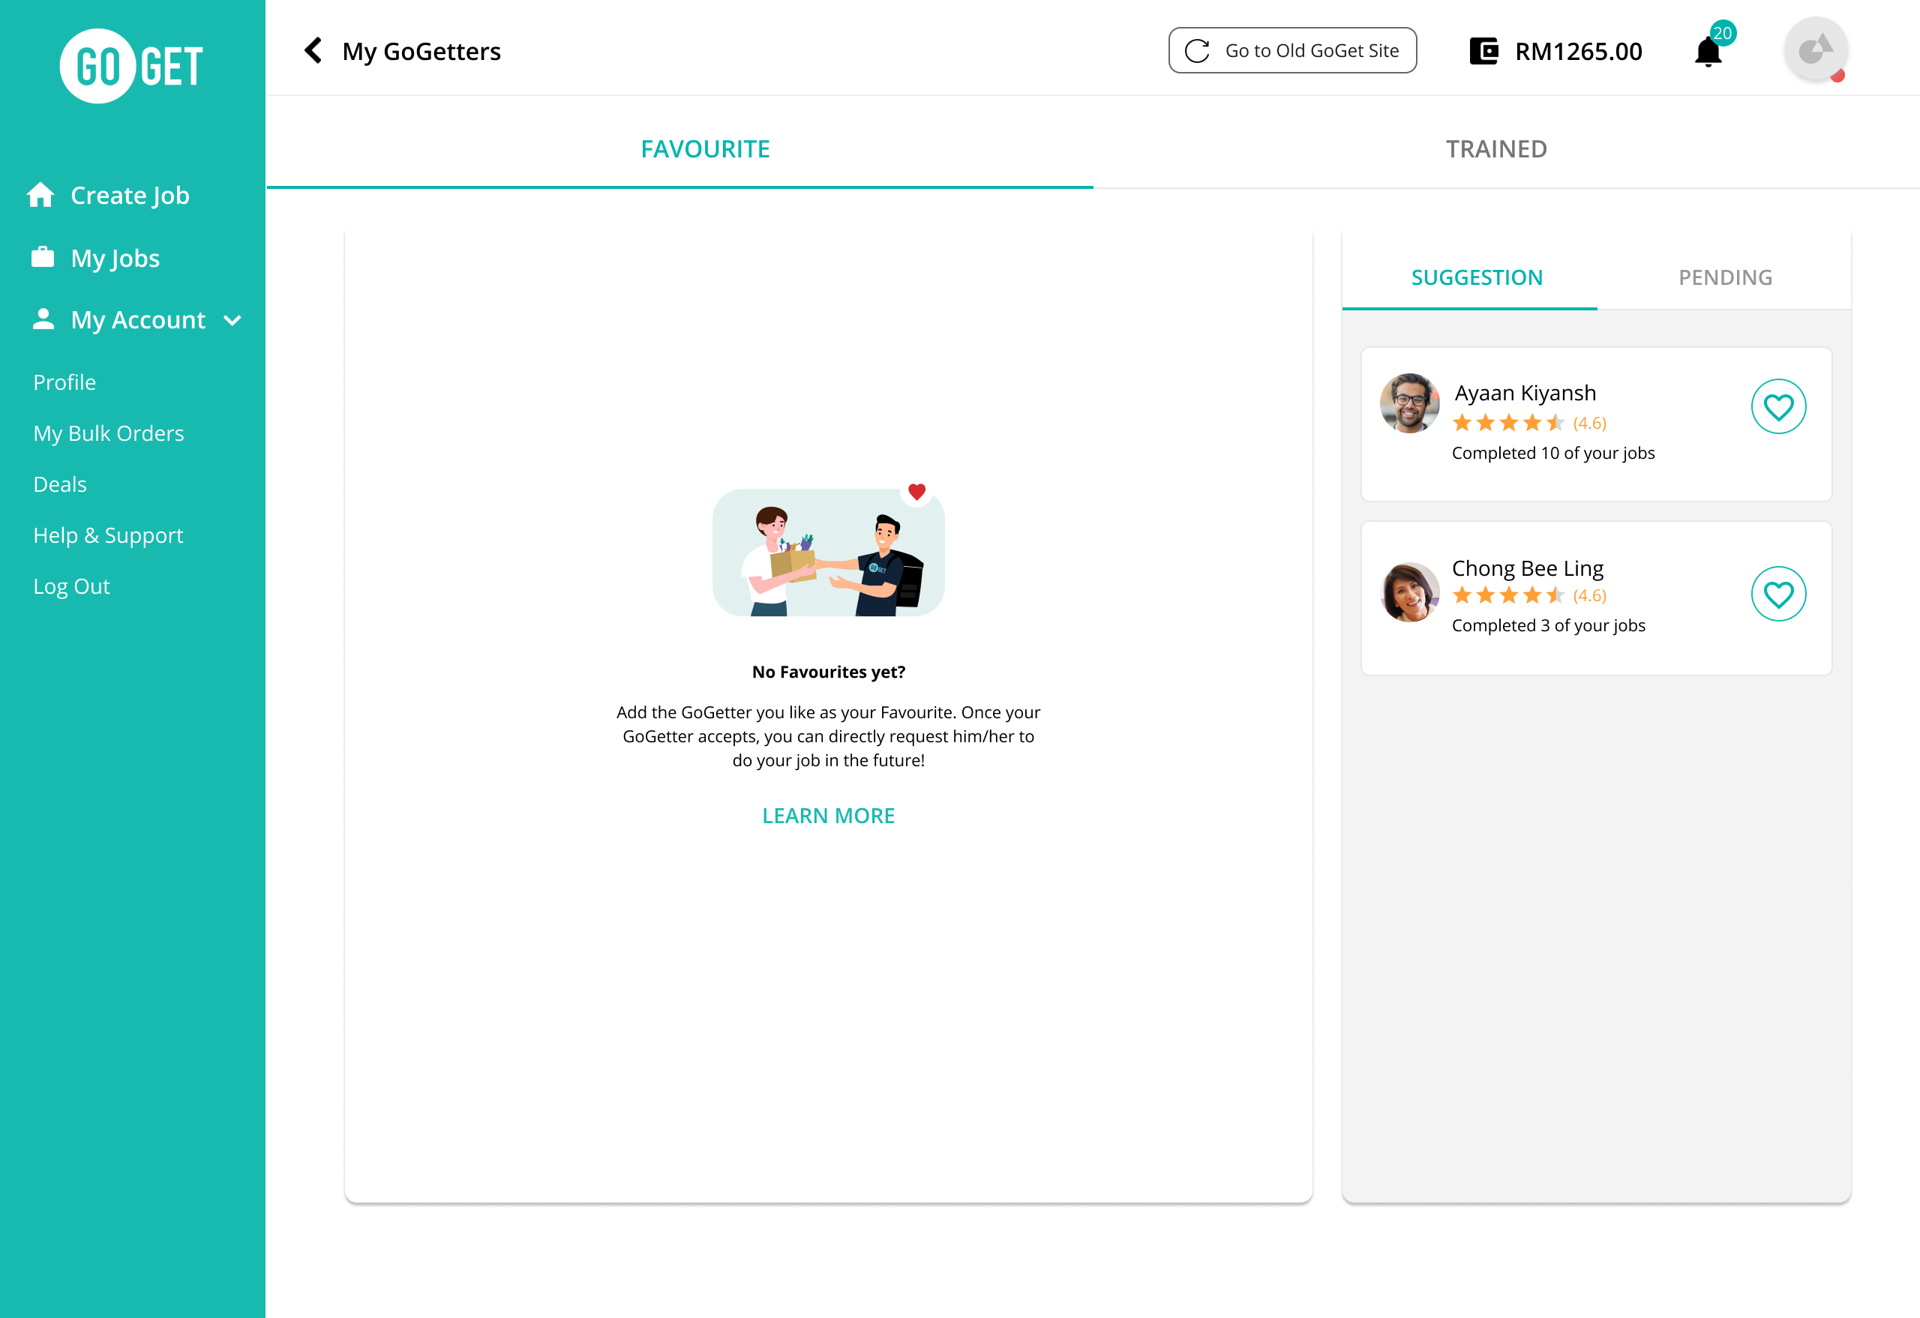Click the notification count badge 20
Image resolution: width=1920 pixels, height=1318 pixels.
[x=1723, y=33]
